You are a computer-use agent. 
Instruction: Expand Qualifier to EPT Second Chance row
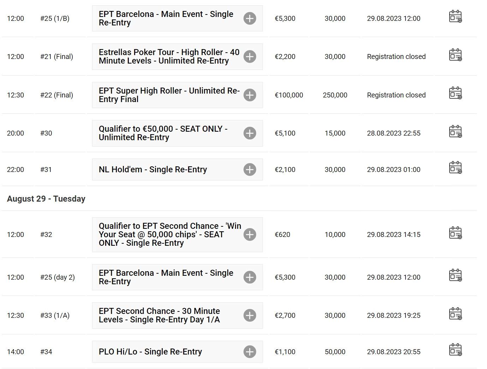point(250,234)
